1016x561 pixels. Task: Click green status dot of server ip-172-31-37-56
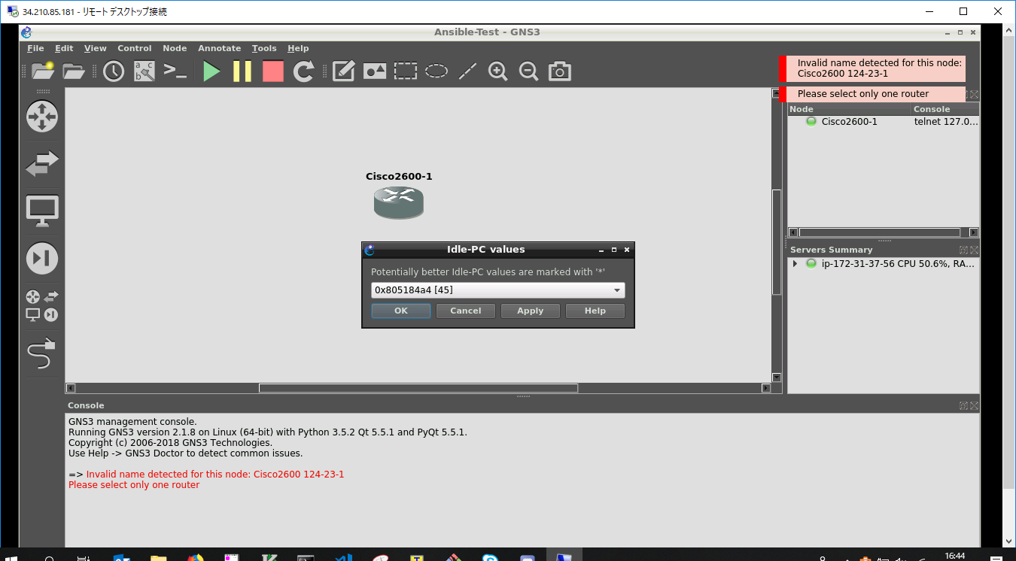click(811, 263)
